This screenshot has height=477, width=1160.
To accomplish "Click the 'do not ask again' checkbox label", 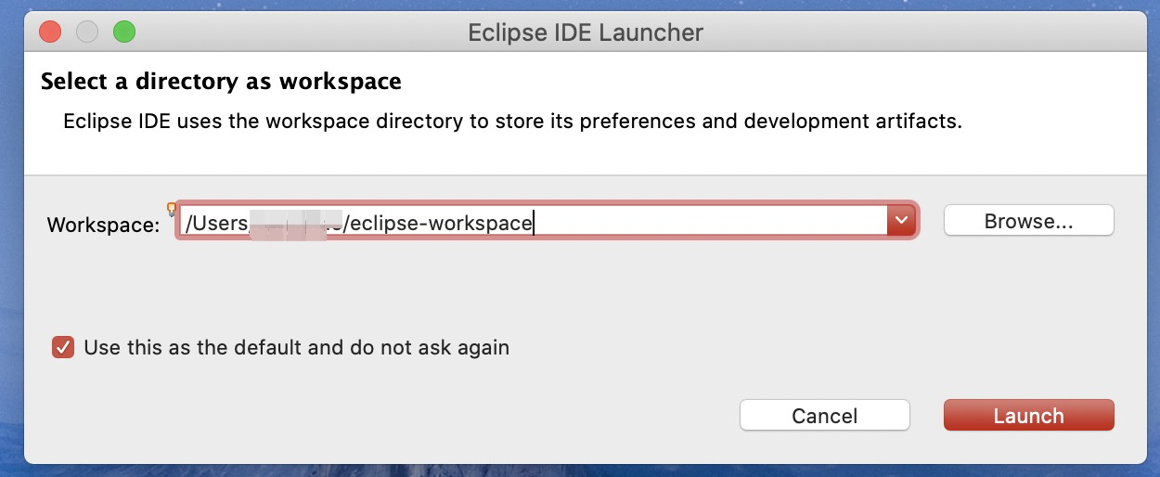I will click(296, 349).
